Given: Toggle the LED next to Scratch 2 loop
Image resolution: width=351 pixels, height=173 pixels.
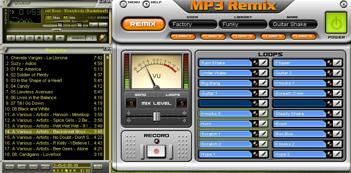Looking at the screenshot, I should click(x=255, y=144).
